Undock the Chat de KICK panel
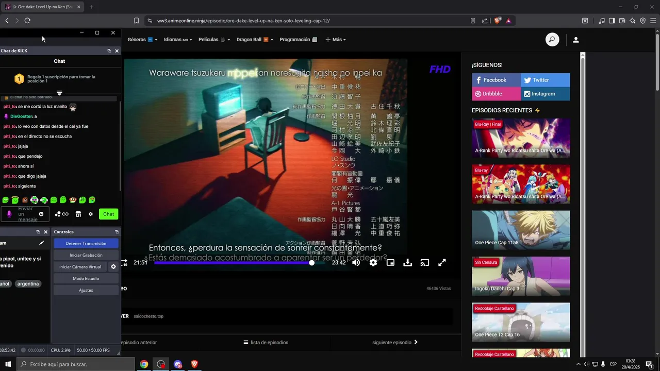Screen dimensions: 660x371 pyautogui.click(x=109, y=50)
